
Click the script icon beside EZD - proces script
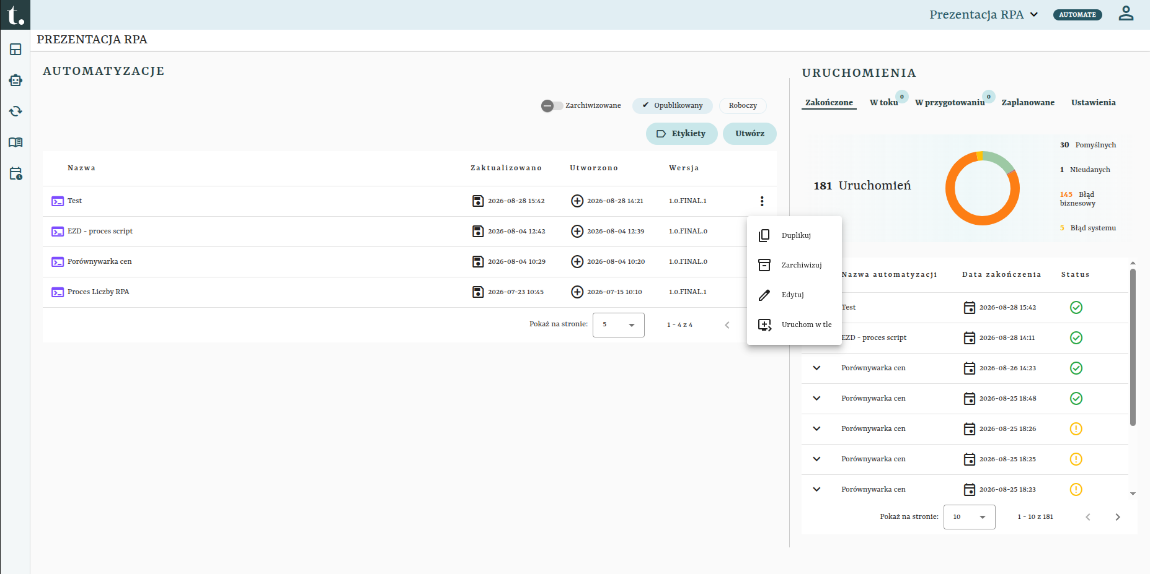coord(58,232)
